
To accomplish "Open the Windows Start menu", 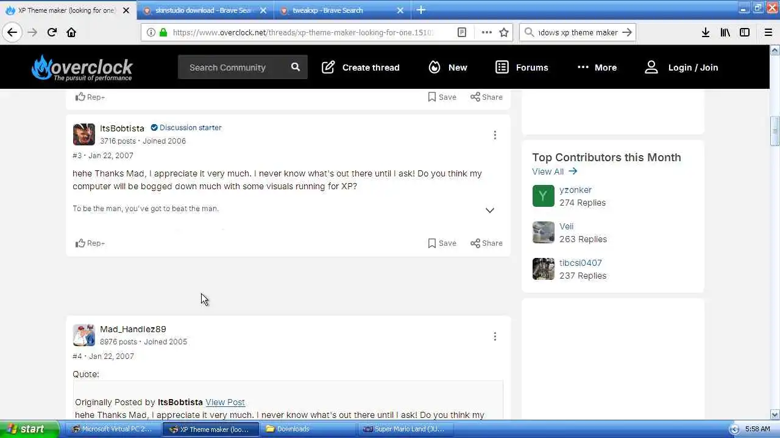I will (x=29, y=429).
